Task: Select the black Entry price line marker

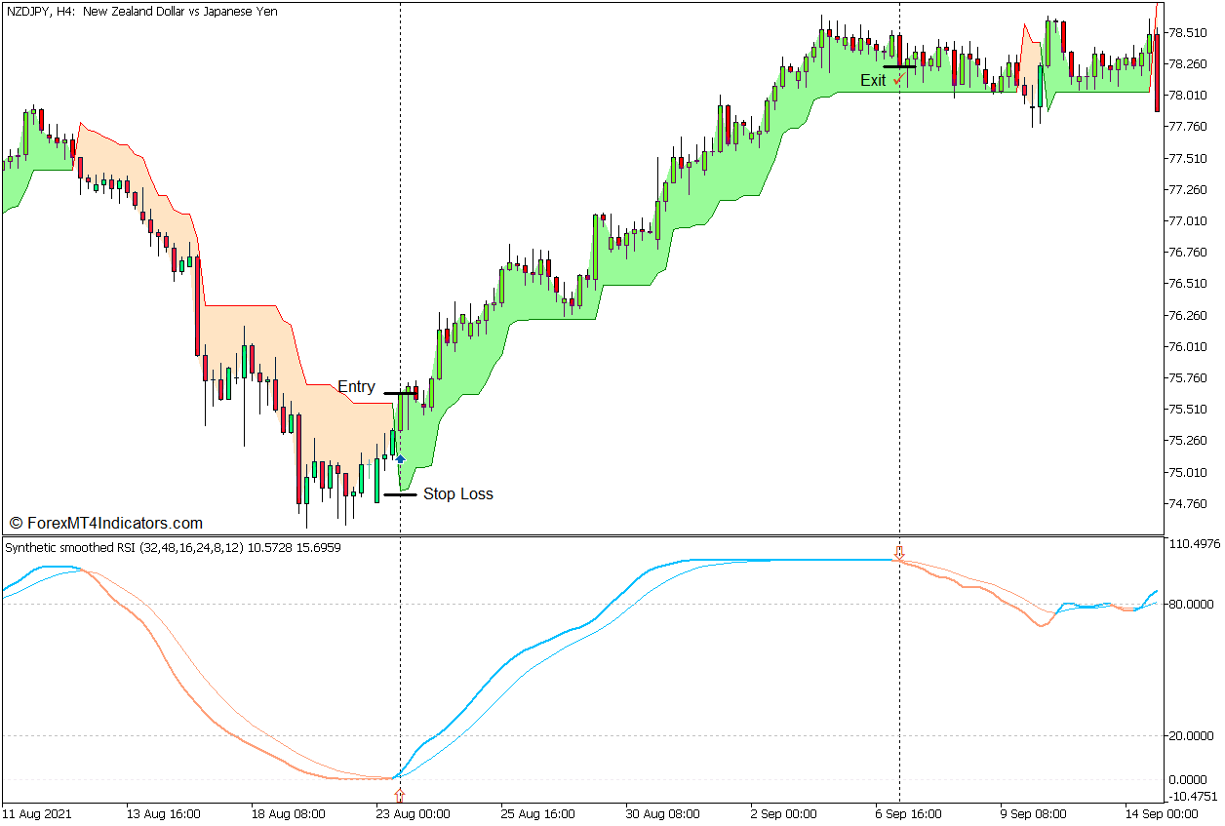Action: coord(400,393)
